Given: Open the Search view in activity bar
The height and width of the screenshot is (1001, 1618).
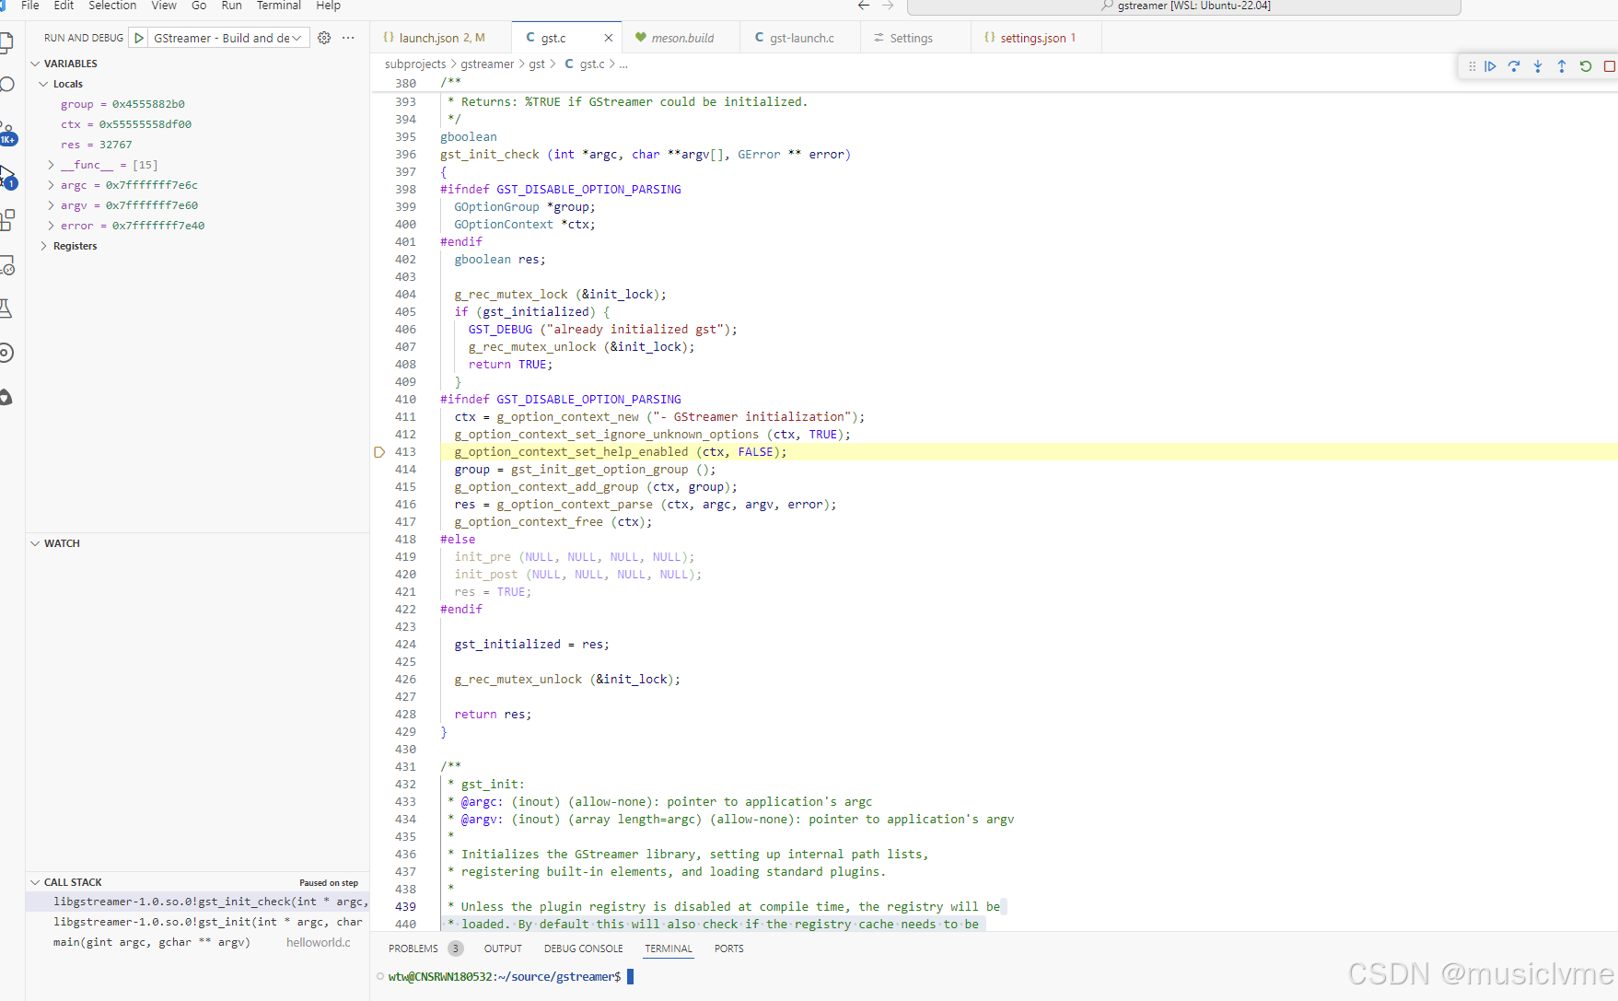Looking at the screenshot, I should coord(6,85).
